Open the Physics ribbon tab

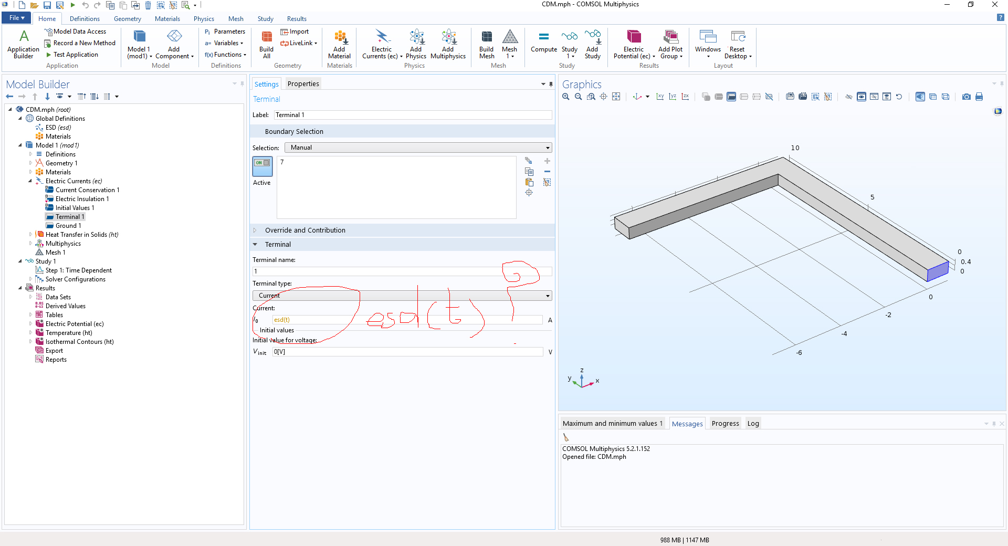coord(204,19)
